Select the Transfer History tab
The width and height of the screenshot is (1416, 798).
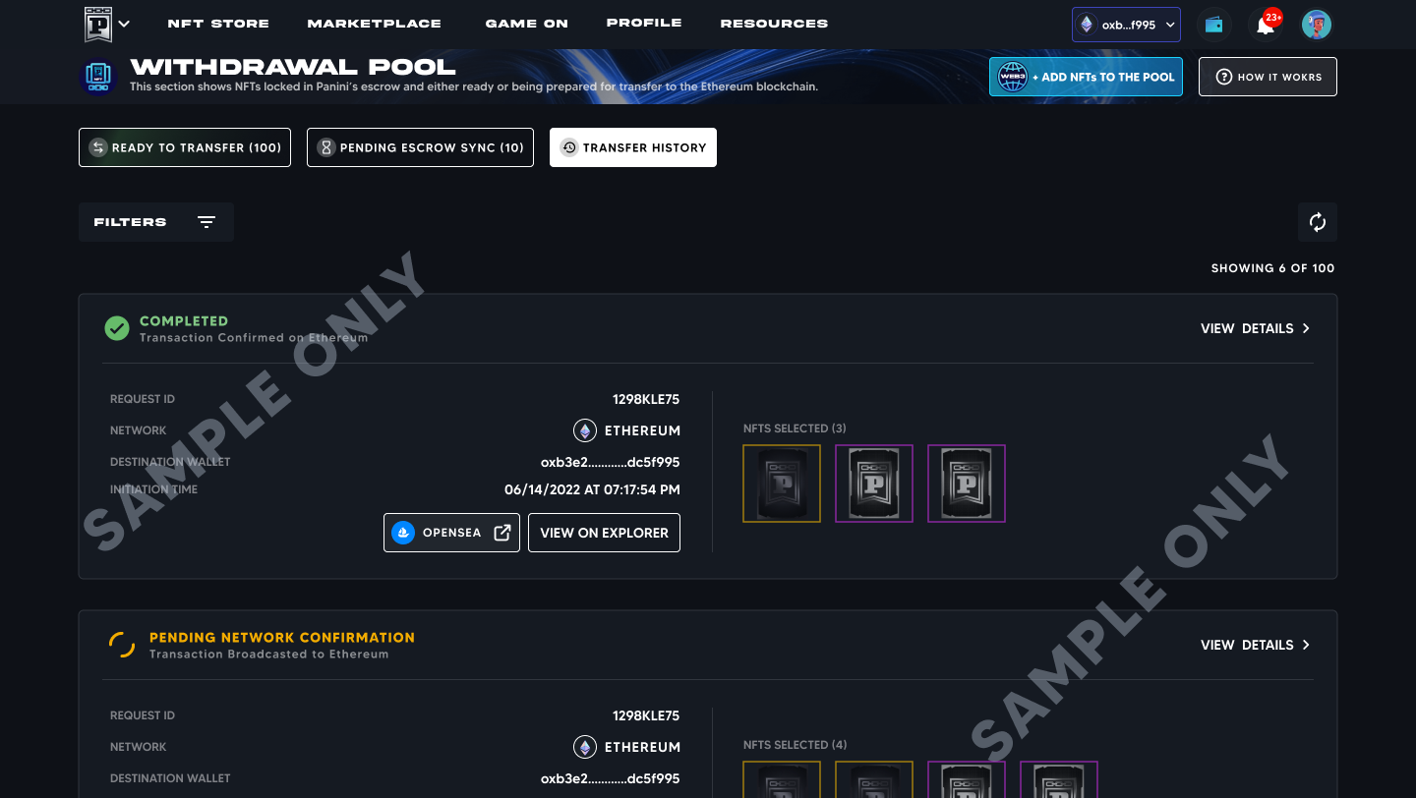point(633,147)
